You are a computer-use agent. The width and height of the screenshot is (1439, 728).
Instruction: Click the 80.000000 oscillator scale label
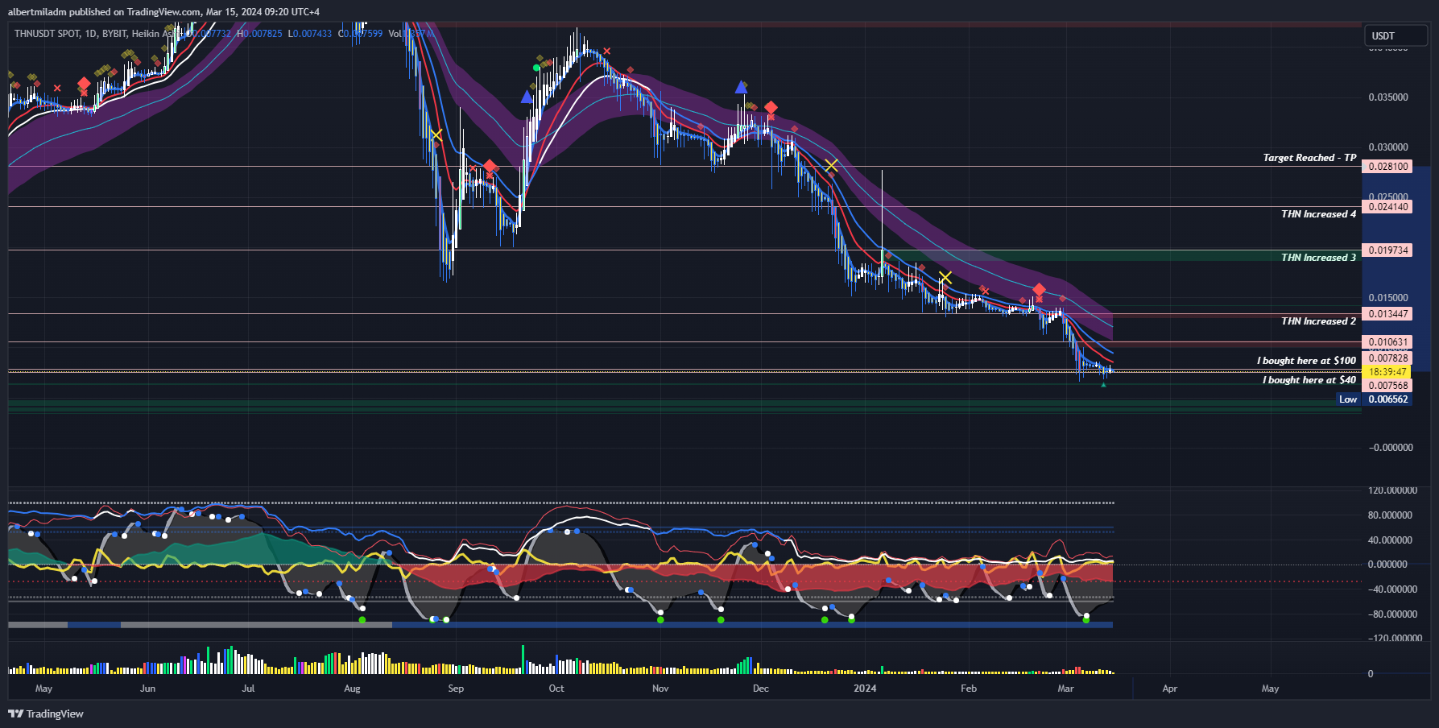1390,515
